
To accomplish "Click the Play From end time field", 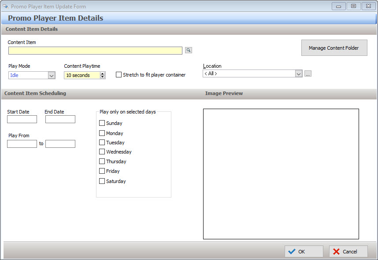I will point(60,144).
